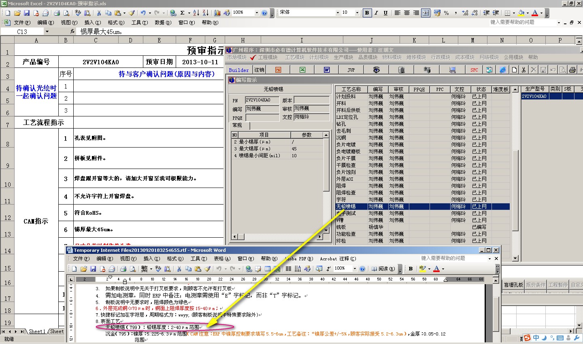583x344 pixels.
Task: Open the Word 表格(A) menu
Action: tap(222, 259)
